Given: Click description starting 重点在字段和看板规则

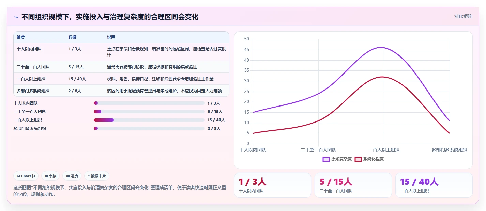Looking at the screenshot, I should 166,52.
